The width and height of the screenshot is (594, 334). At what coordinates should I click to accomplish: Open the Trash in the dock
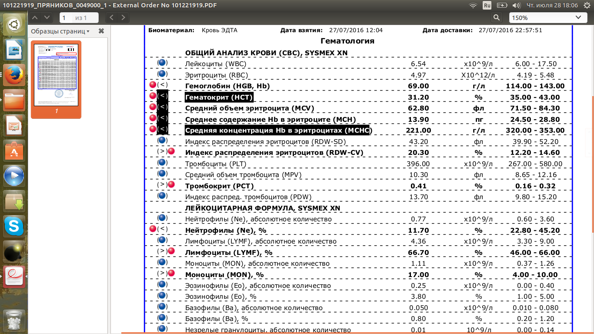point(14,321)
